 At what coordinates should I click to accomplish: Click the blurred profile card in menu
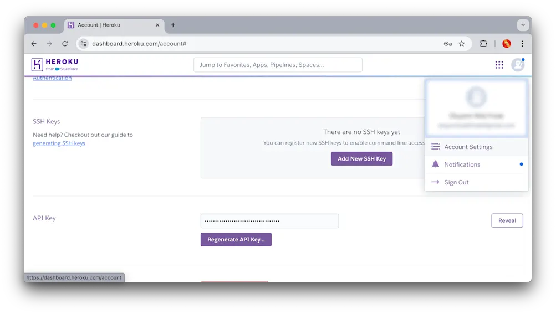pos(476,108)
